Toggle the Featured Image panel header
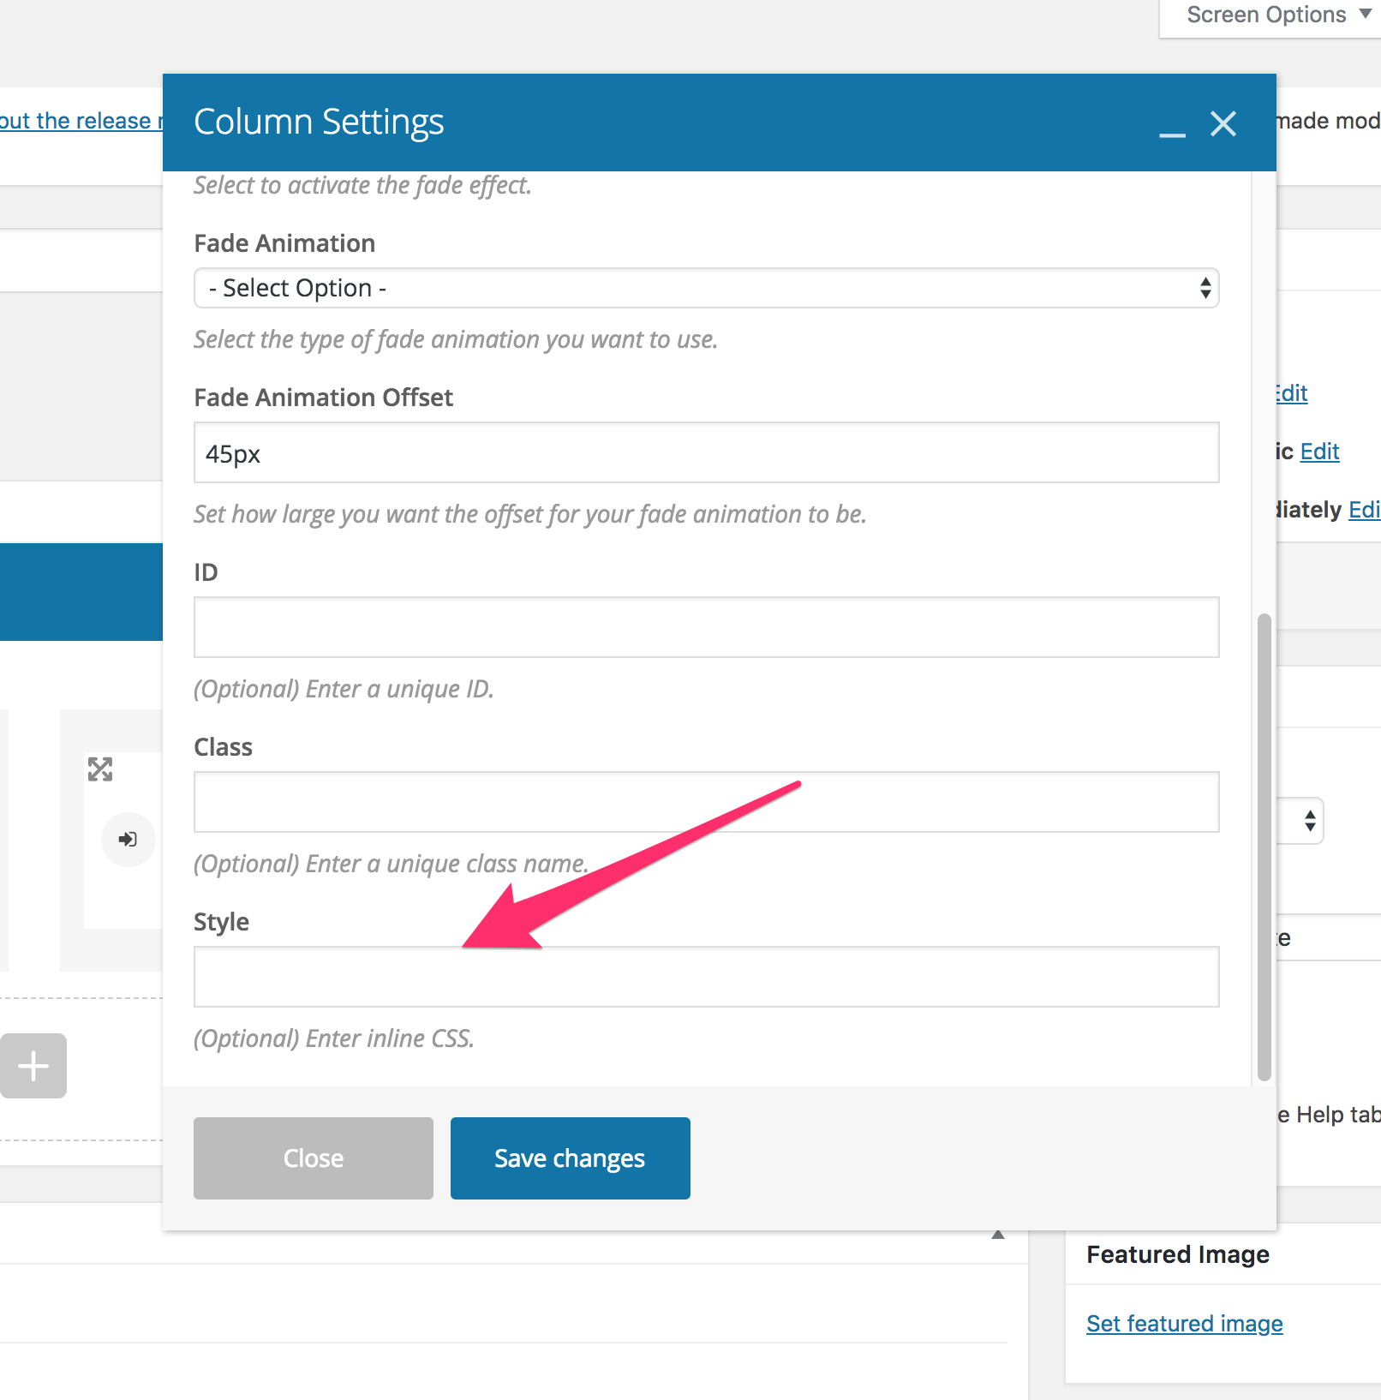This screenshot has height=1400, width=1381. pos(1178,1254)
